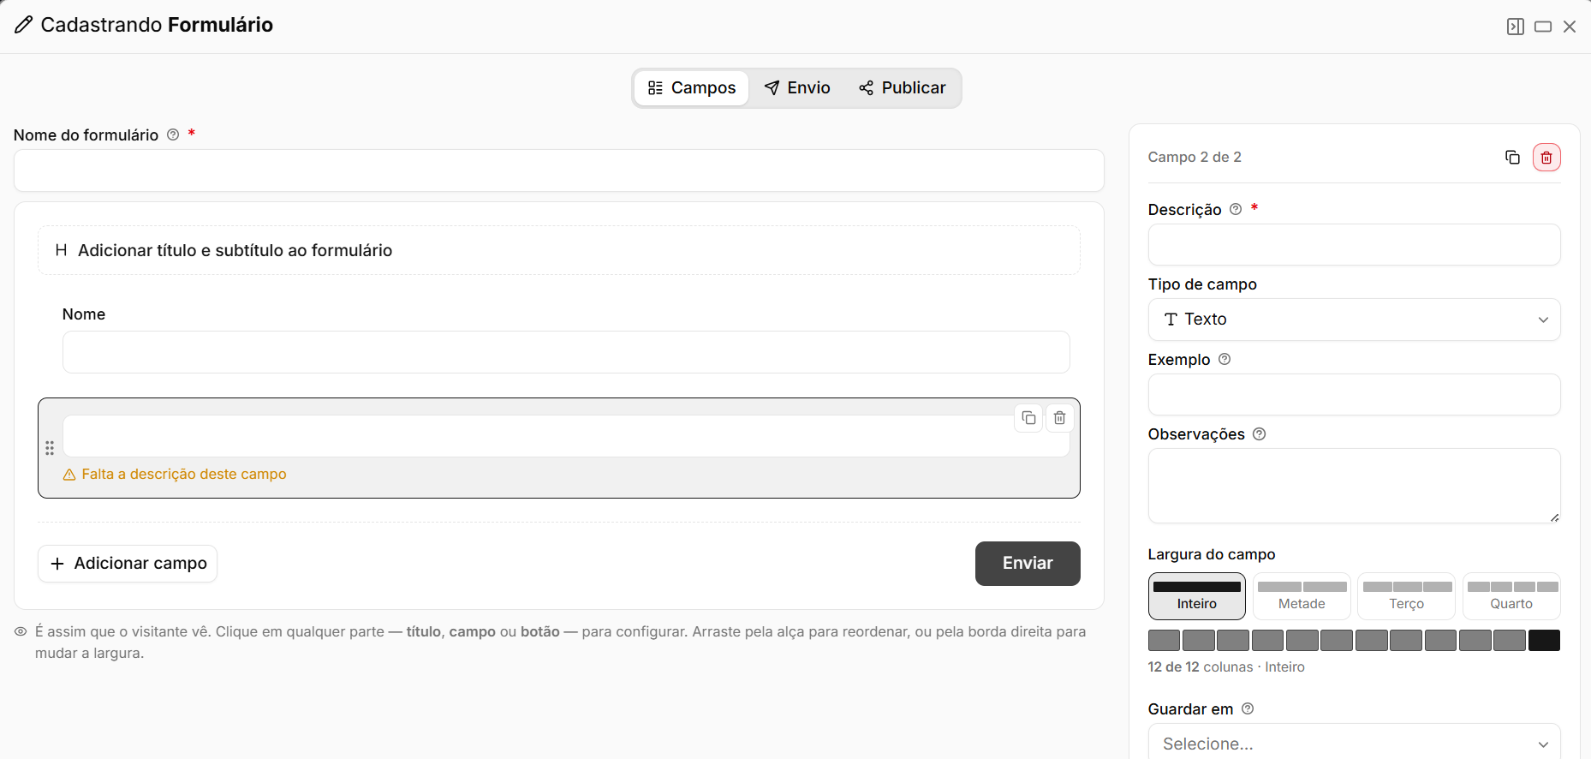The height and width of the screenshot is (759, 1591).
Task: Click the warning icon before Falta a descrição
Action: click(x=69, y=475)
